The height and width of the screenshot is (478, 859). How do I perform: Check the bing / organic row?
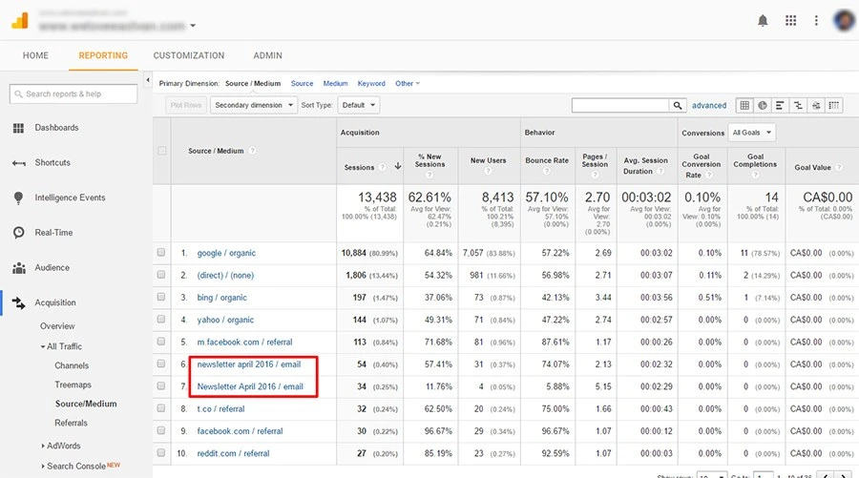(x=161, y=297)
